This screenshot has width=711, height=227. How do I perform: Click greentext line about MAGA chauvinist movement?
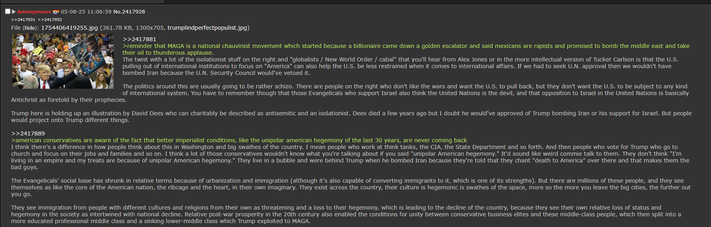(x=406, y=49)
